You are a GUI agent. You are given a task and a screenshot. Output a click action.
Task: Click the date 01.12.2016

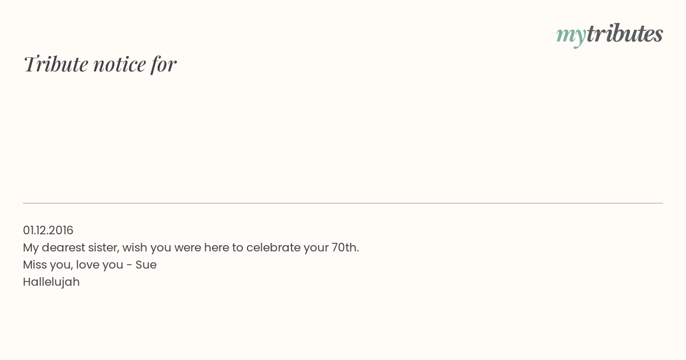coord(48,230)
